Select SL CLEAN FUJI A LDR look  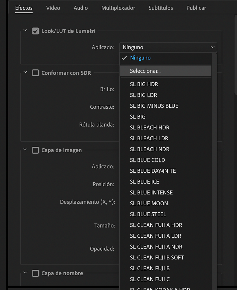coord(165,236)
